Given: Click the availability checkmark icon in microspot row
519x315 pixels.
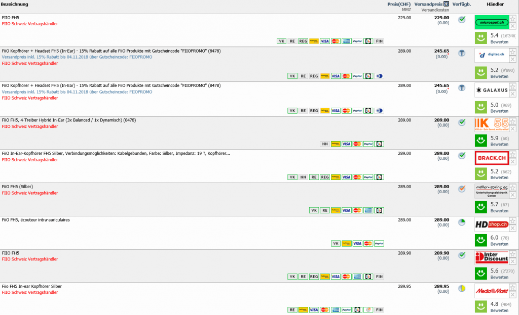Looking at the screenshot, I should tap(462, 20).
